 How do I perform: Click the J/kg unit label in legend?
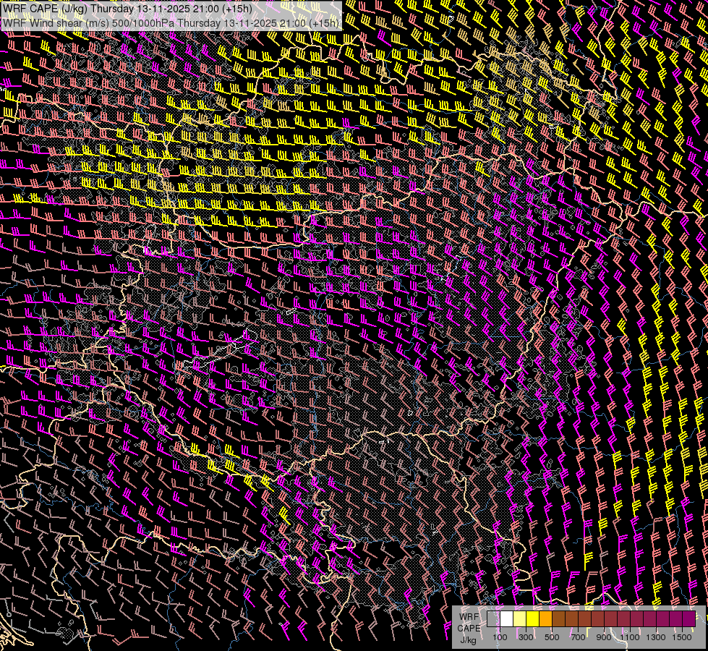click(468, 639)
